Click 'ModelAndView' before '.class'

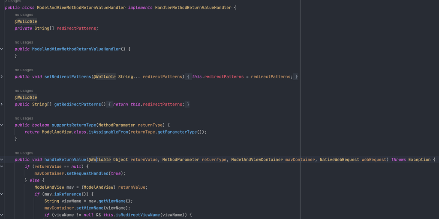coord(57,132)
